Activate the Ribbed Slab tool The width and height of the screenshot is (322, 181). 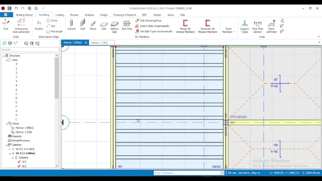click(x=114, y=27)
